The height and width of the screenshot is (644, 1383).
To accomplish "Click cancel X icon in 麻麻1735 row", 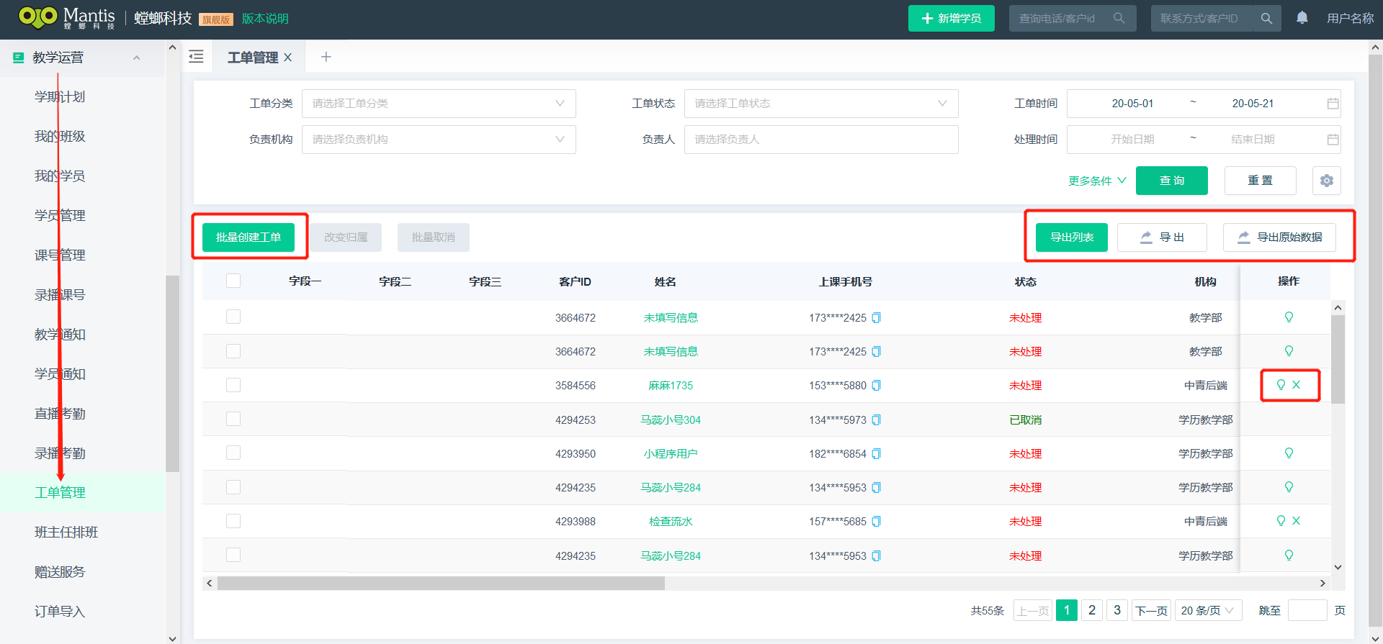I will [1297, 385].
